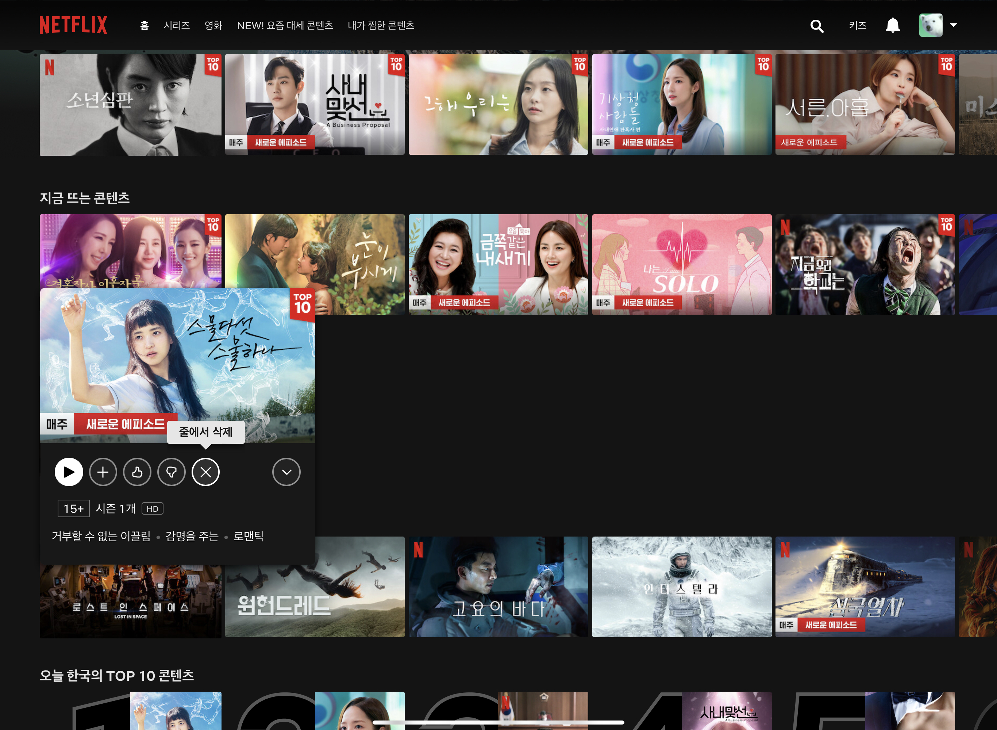
Task: Click TOP 10 badge on the preview card
Action: click(303, 304)
